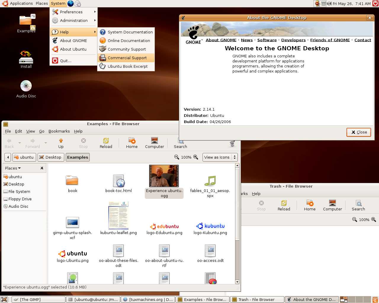Switch to the second workspace in switcher
Viewport: 379px width, 303px height.
[x=351, y=299]
